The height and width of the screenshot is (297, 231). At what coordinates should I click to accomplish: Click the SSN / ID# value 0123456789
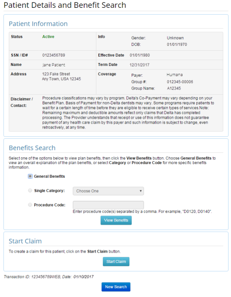tap(54, 55)
